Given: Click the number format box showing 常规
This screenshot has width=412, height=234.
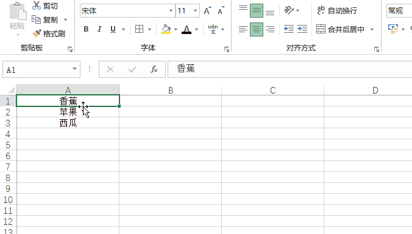Looking at the screenshot, I should tap(399, 11).
